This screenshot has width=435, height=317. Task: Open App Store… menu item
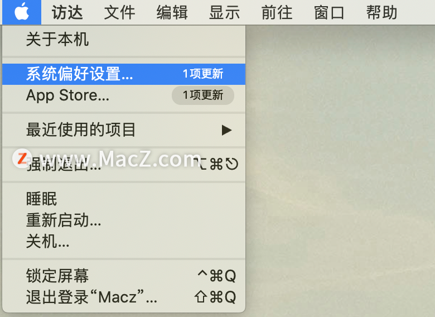coord(124,95)
